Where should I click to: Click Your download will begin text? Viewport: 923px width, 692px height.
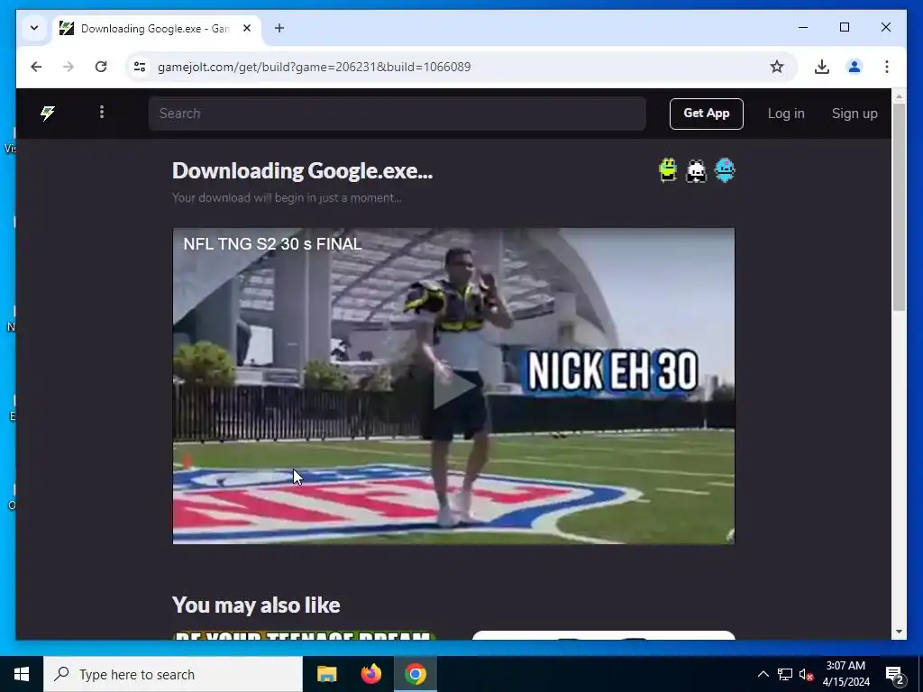tap(287, 197)
